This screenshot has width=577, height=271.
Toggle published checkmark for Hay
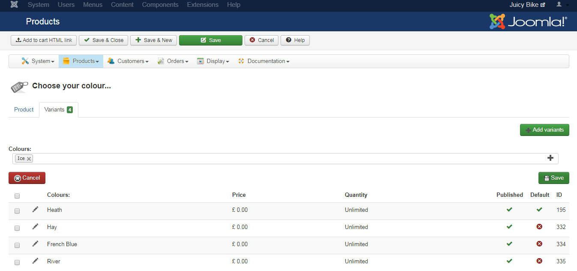coord(509,227)
